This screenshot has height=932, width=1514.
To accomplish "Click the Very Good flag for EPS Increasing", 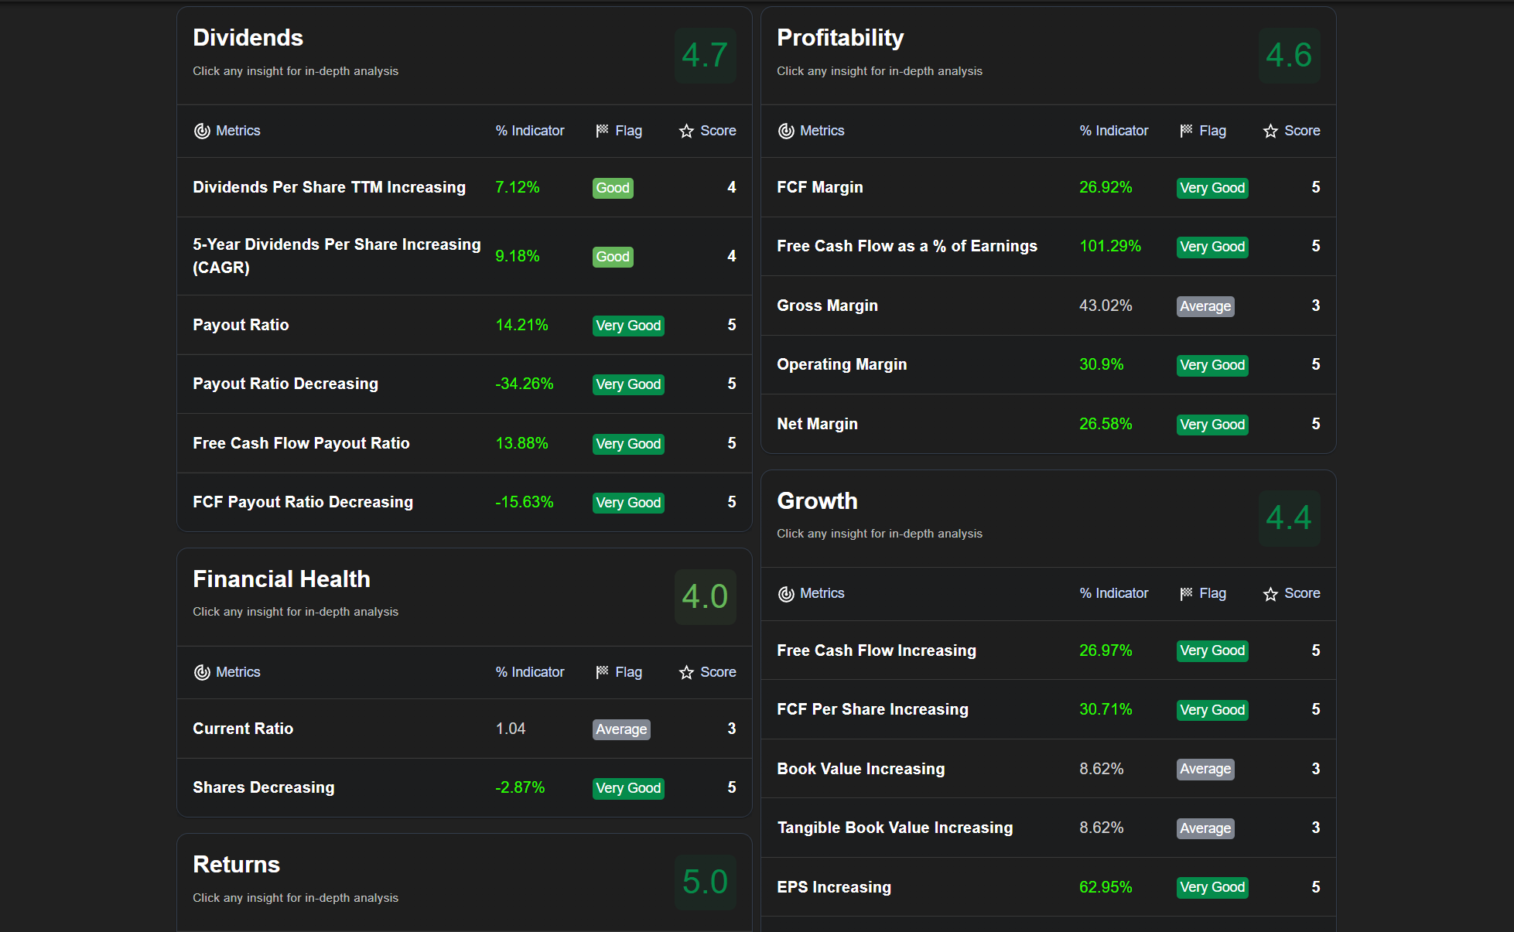I will coord(1212,888).
